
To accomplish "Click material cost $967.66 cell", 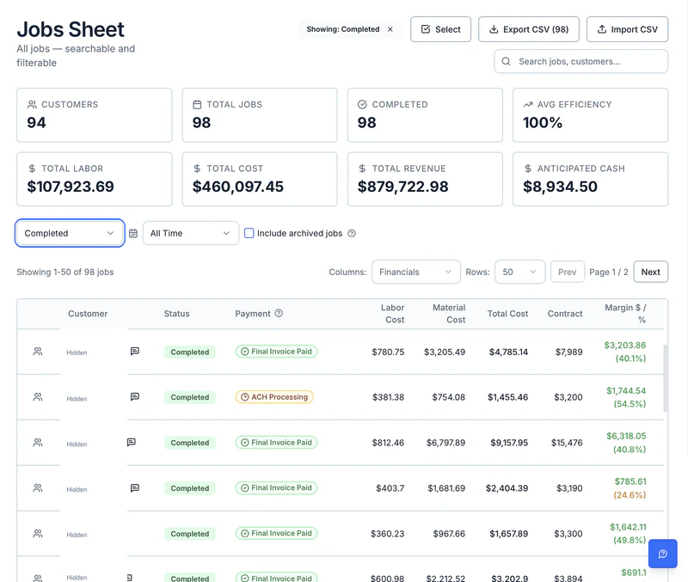I will pyautogui.click(x=449, y=534).
